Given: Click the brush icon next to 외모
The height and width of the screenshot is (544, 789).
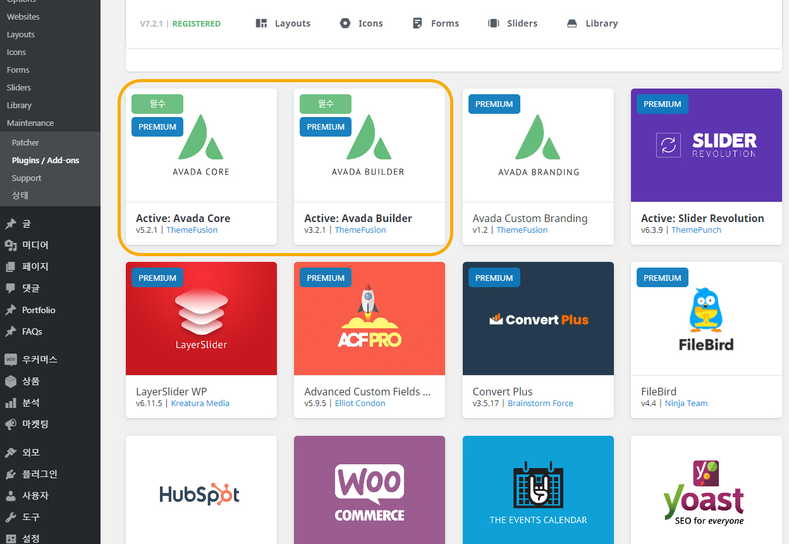Looking at the screenshot, I should (11, 452).
